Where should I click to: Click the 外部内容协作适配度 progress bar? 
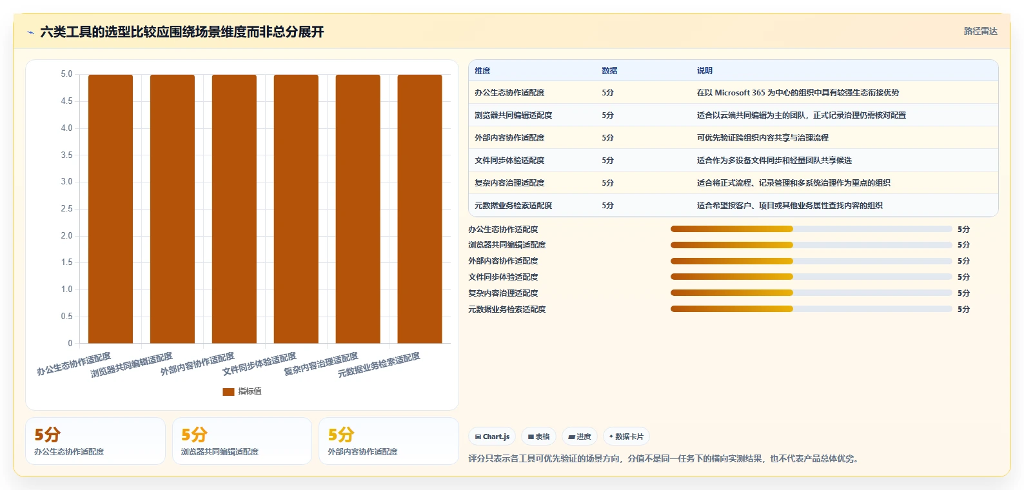click(811, 261)
